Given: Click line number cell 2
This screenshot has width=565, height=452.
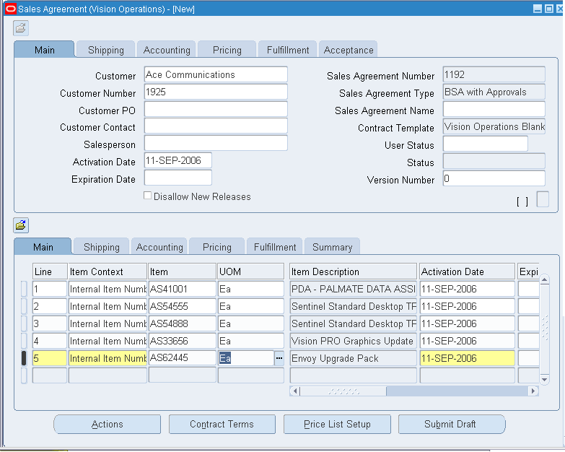Looking at the screenshot, I should (50, 306).
